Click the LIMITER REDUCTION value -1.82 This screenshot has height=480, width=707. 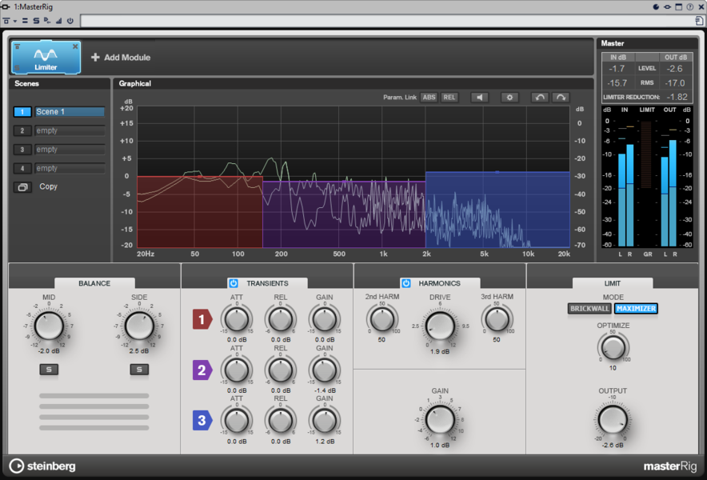[x=677, y=97]
